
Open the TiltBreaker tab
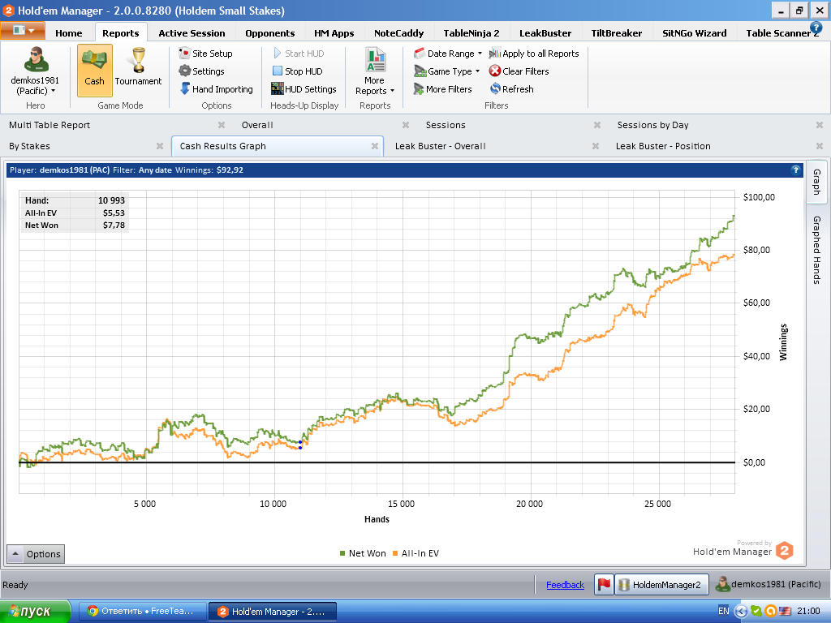(617, 32)
